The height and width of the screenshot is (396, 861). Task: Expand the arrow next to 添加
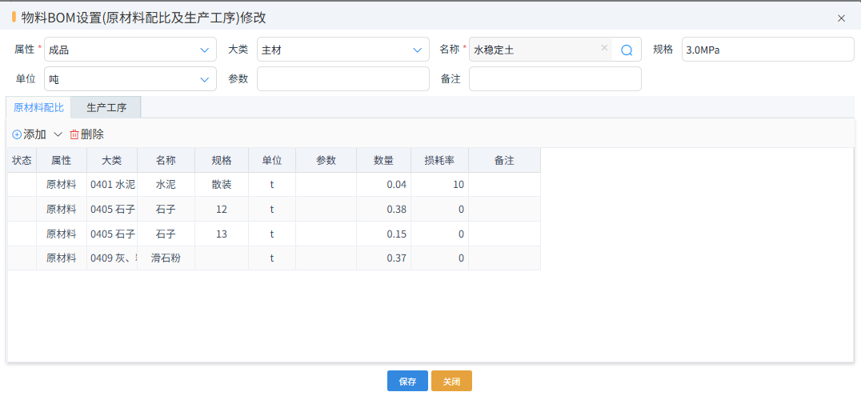tap(58, 134)
